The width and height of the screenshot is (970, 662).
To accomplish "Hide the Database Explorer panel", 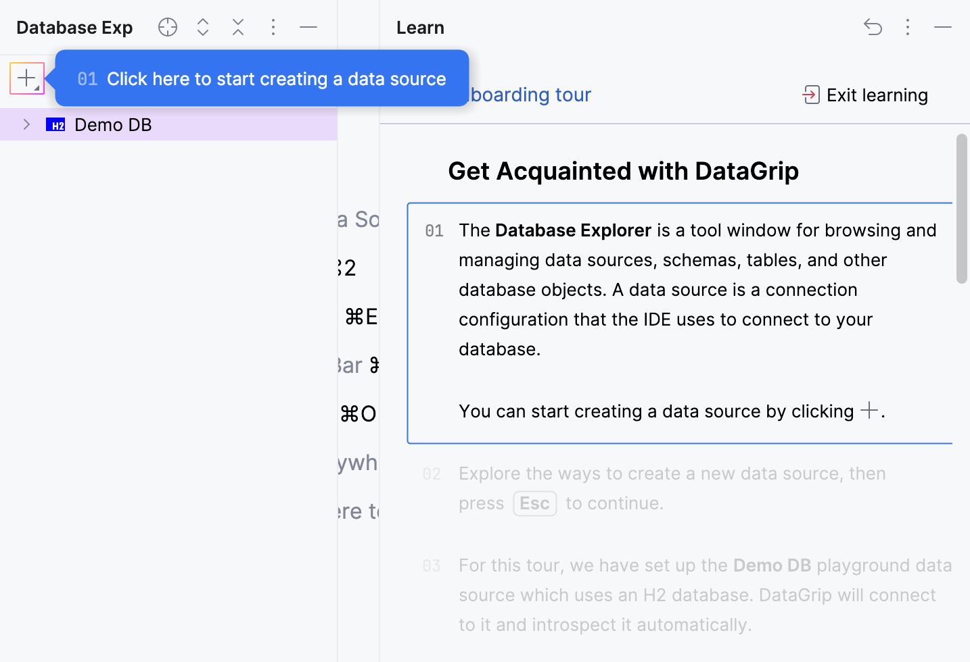I will pos(308,27).
